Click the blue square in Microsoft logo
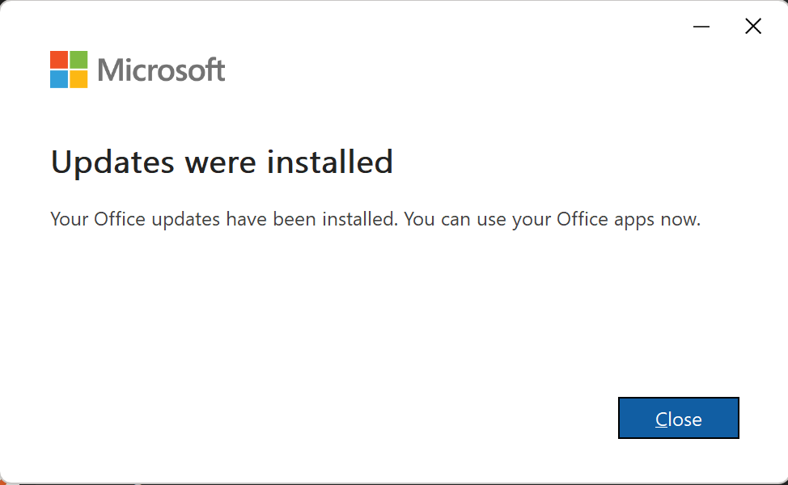This screenshot has width=788, height=485. pyautogui.click(x=59, y=79)
